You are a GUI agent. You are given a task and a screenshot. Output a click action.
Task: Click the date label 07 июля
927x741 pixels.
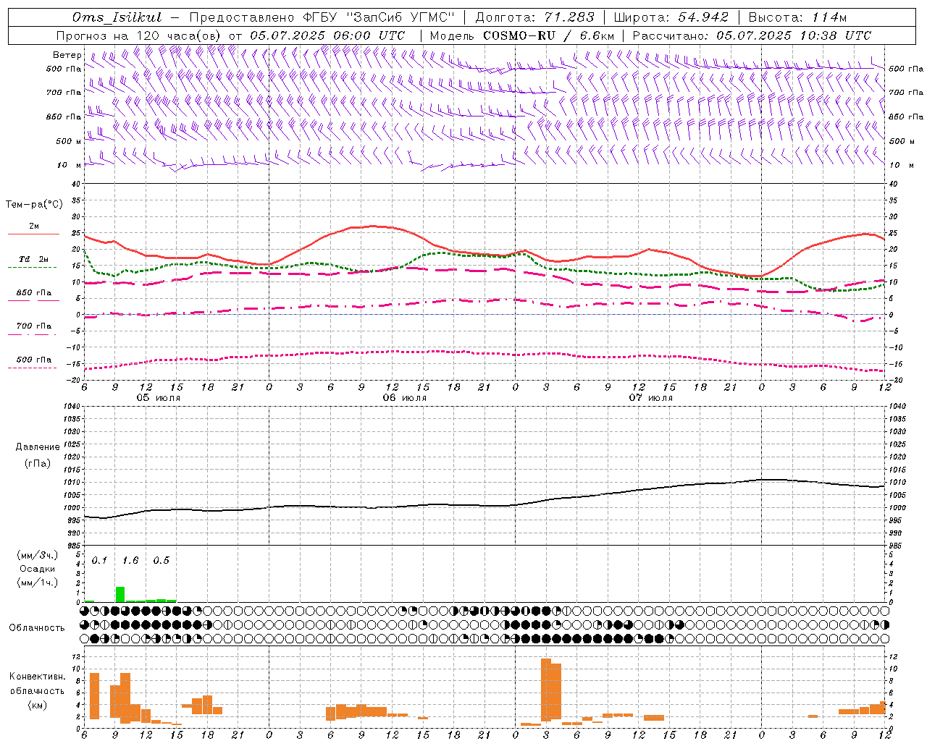(650, 398)
